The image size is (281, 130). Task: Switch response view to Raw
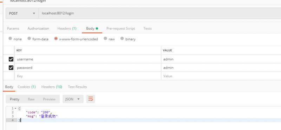click(31, 99)
